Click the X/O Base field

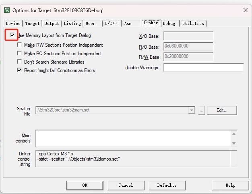click(x=188, y=36)
